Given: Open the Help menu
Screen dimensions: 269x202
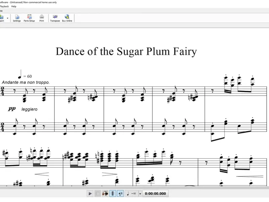Looking at the screenshot, I should pyautogui.click(x=14, y=6).
